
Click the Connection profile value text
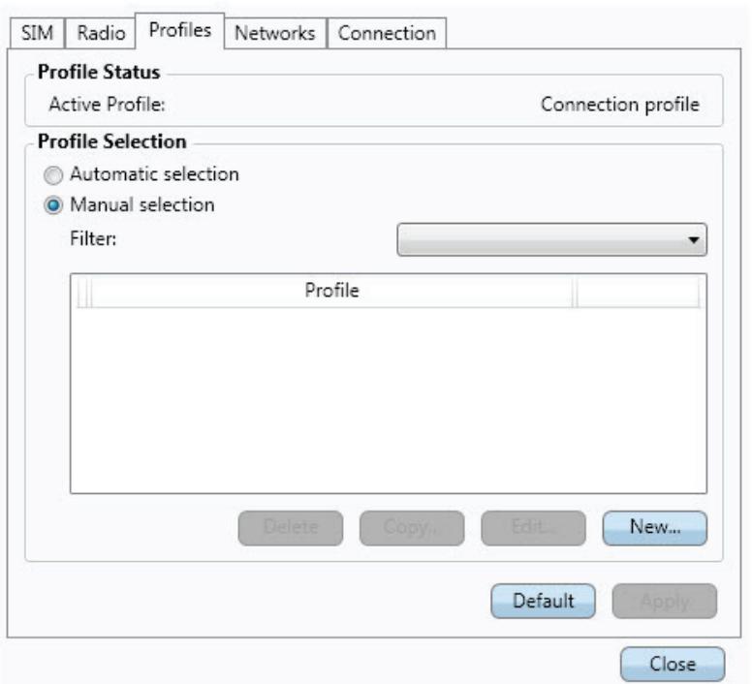(x=620, y=105)
